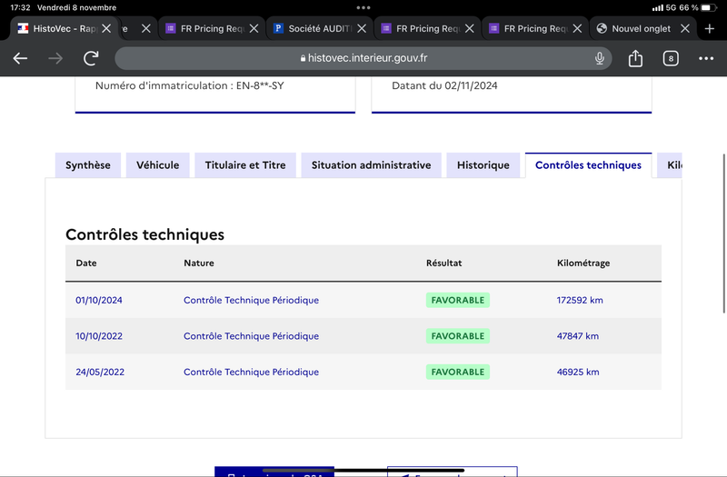Open the share sheet icon
The image size is (727, 477).
tap(635, 58)
